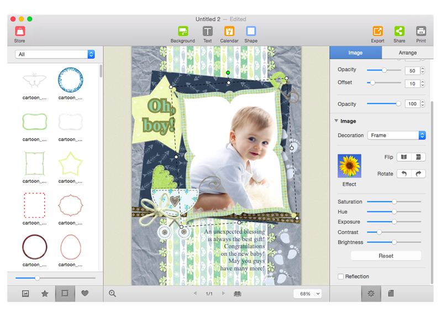The width and height of the screenshot is (442, 317).
Task: Select the "Oh, boy!" star text
Action: pos(160,116)
